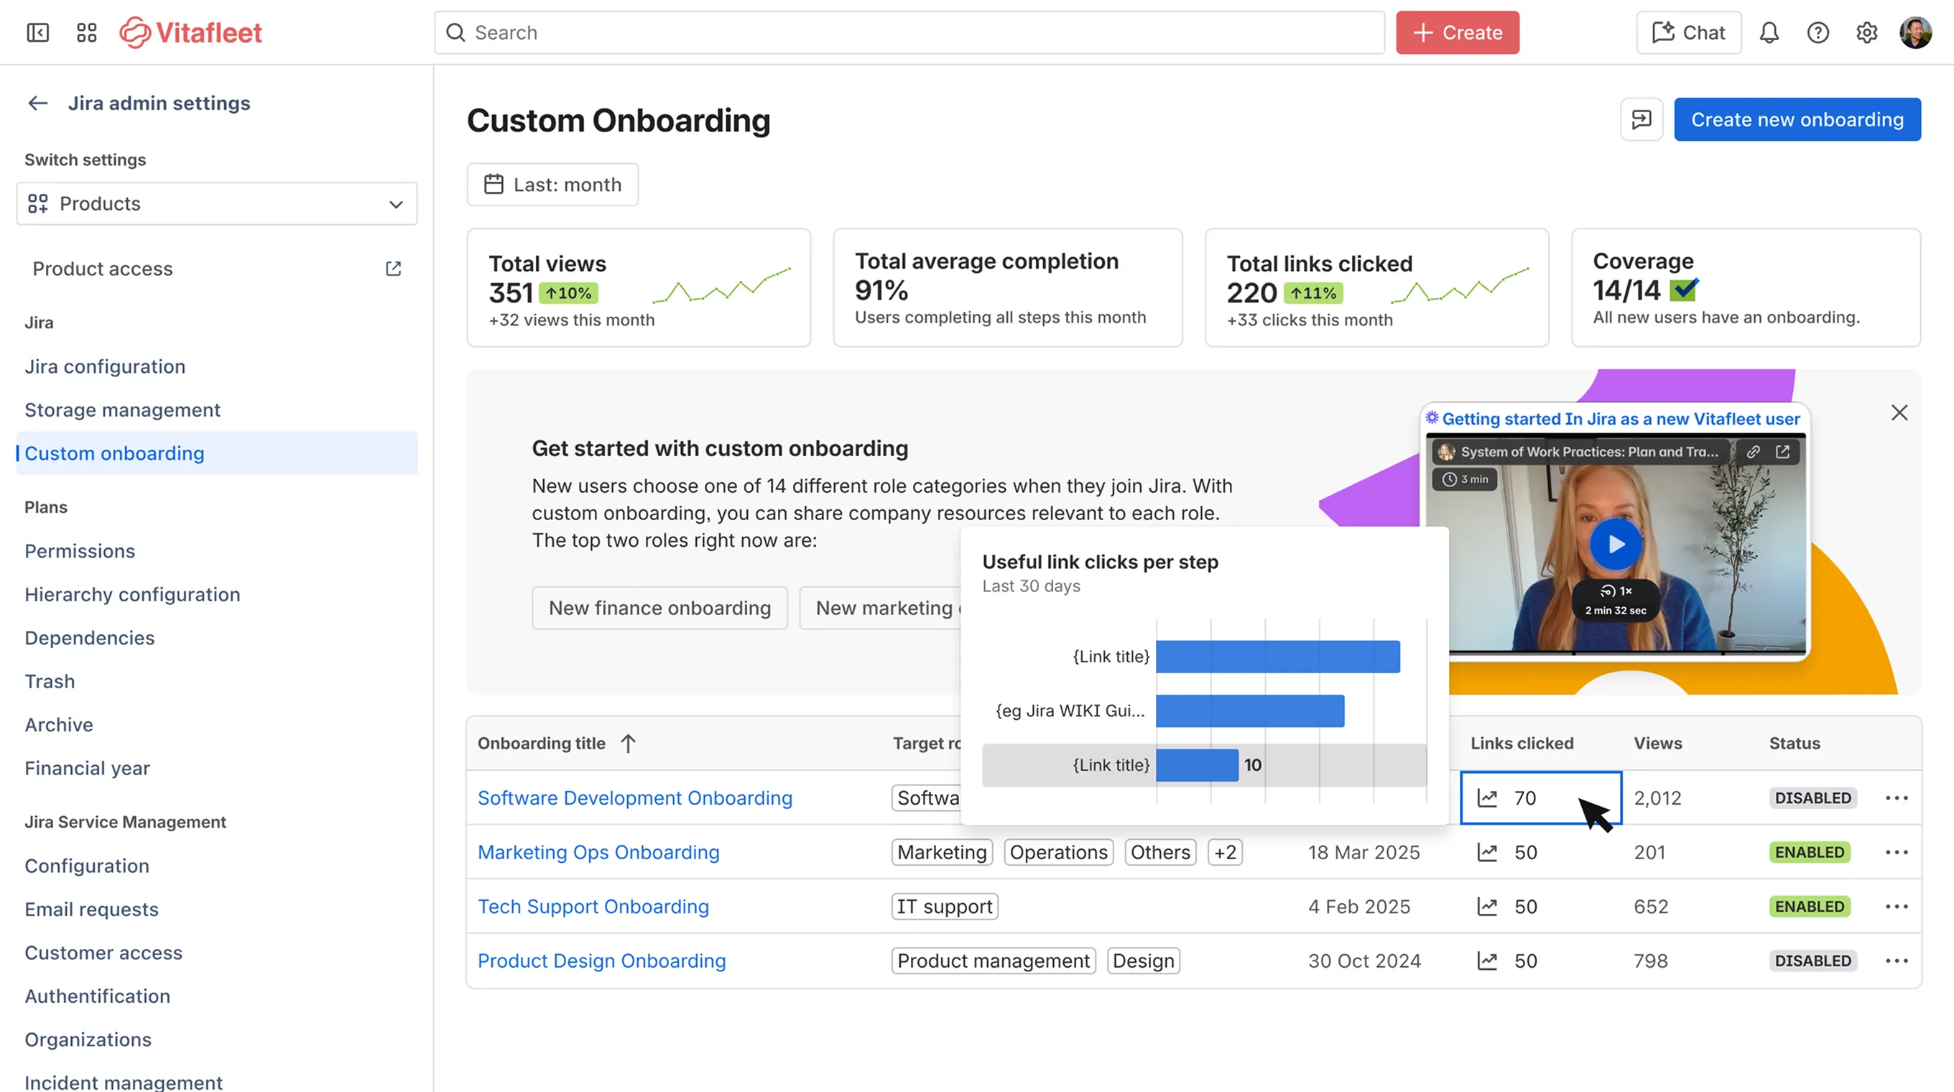Click the red Create button

coord(1457,32)
